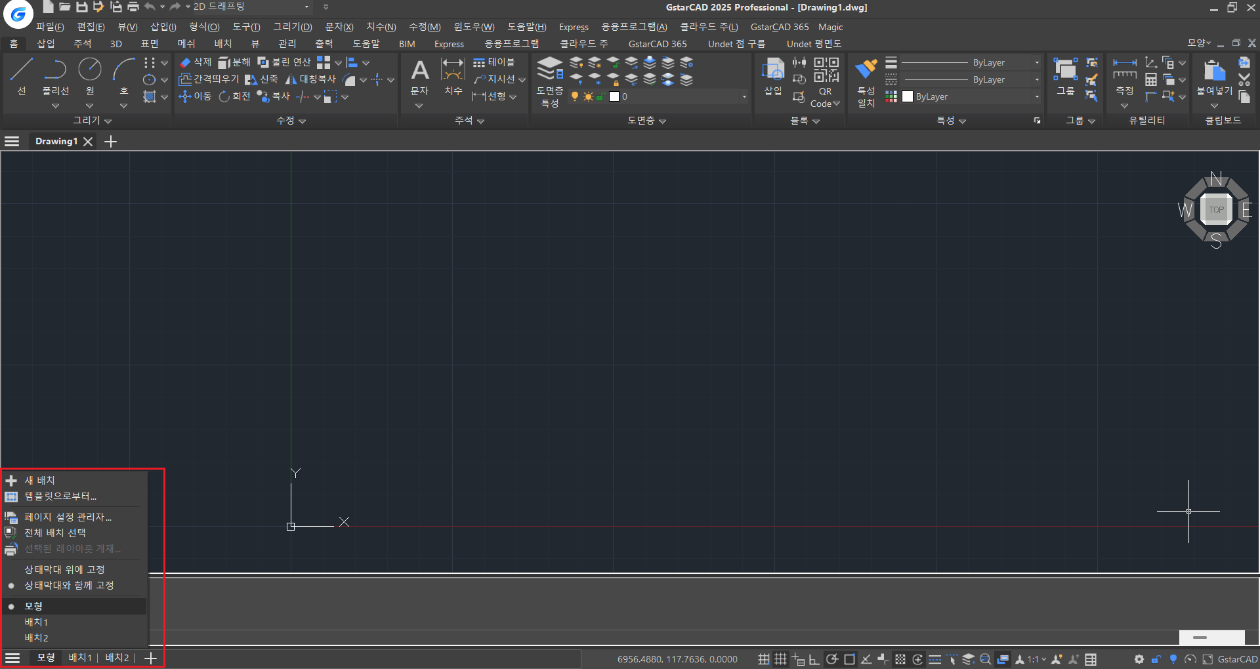
Task: Click the Cut scissors icon in Clipboard
Action: coord(1244,79)
